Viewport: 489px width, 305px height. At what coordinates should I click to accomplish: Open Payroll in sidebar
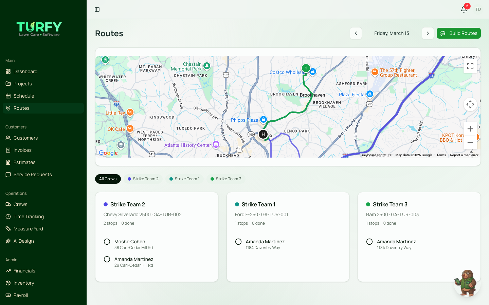43,295
